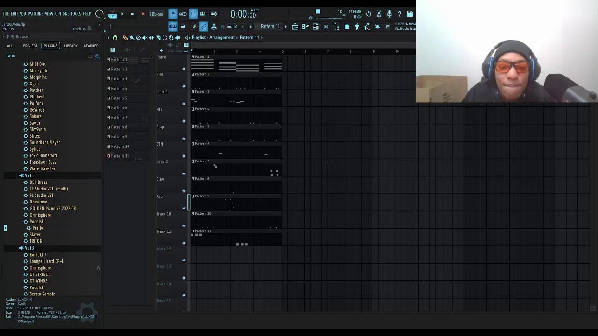Screen dimensions: 598x336
Task: Open the playlist snap magnet dropdown
Action: coord(115,38)
